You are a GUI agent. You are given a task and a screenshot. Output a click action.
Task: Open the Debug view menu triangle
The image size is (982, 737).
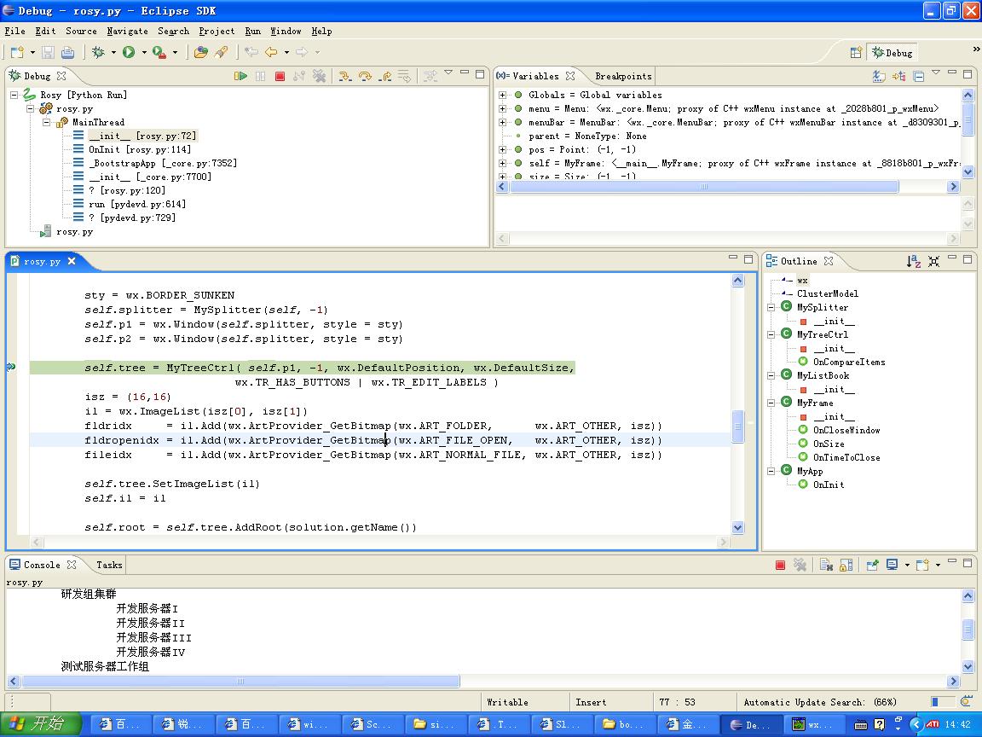click(x=448, y=73)
